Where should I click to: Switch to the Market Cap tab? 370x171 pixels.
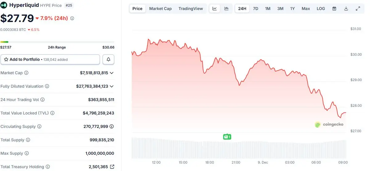click(x=160, y=9)
